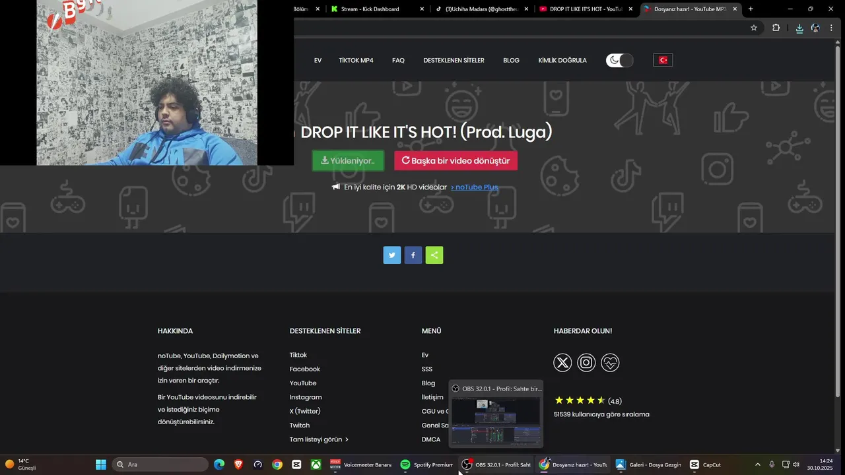Viewport: 845px width, 475px height.
Task: Expand "Tam listeyi görün" supported sites list
Action: point(319,439)
